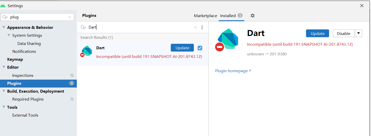Select Required Plugins in settings tree
The image size is (371, 136).
click(28, 99)
